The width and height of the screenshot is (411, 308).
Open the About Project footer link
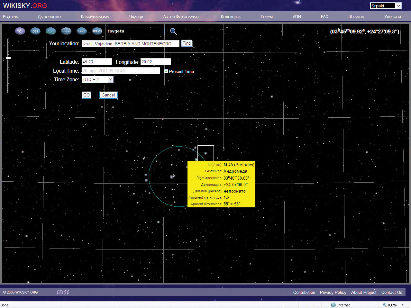(x=364, y=292)
